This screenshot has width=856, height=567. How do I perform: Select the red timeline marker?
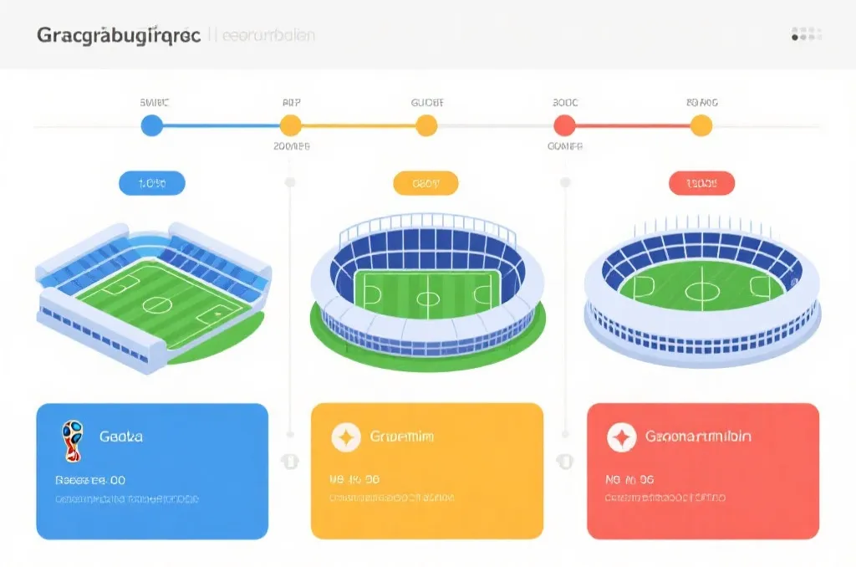pyautogui.click(x=564, y=125)
